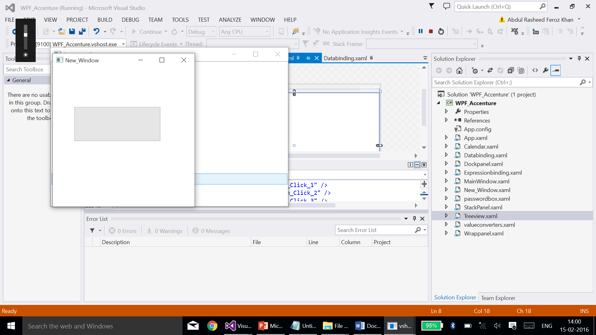Toggle Preview Selected Items in Solution Explorer
The width and height of the screenshot is (596, 335).
point(555,70)
